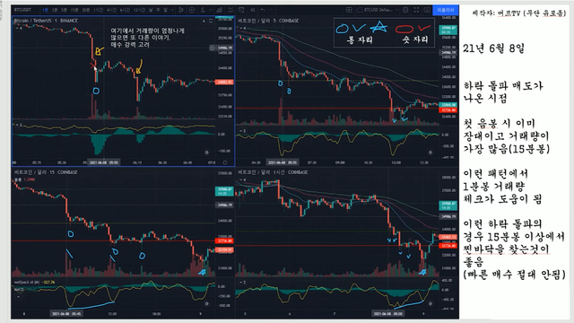Enter fullscreen mode
Viewport: 574px width, 323px height.
point(416,10)
